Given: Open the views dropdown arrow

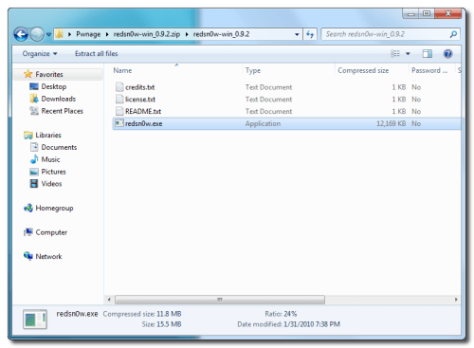Looking at the screenshot, I should pos(408,54).
